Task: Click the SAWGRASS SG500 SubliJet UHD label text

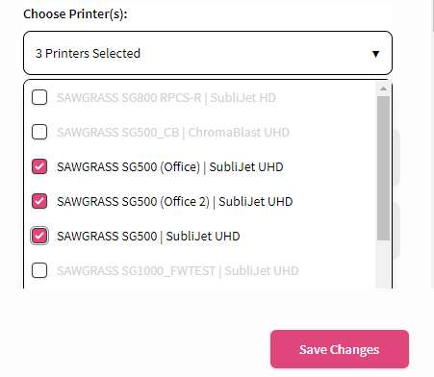Action: pos(148,236)
